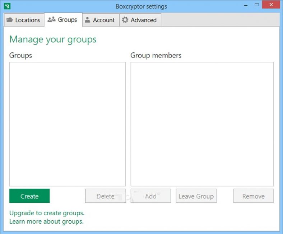
Task: Switch to the Locations tab label
Action: 28,20
